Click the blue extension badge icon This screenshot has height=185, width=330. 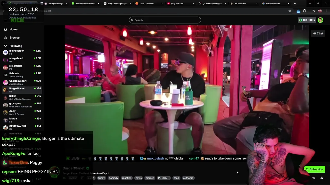298,11
